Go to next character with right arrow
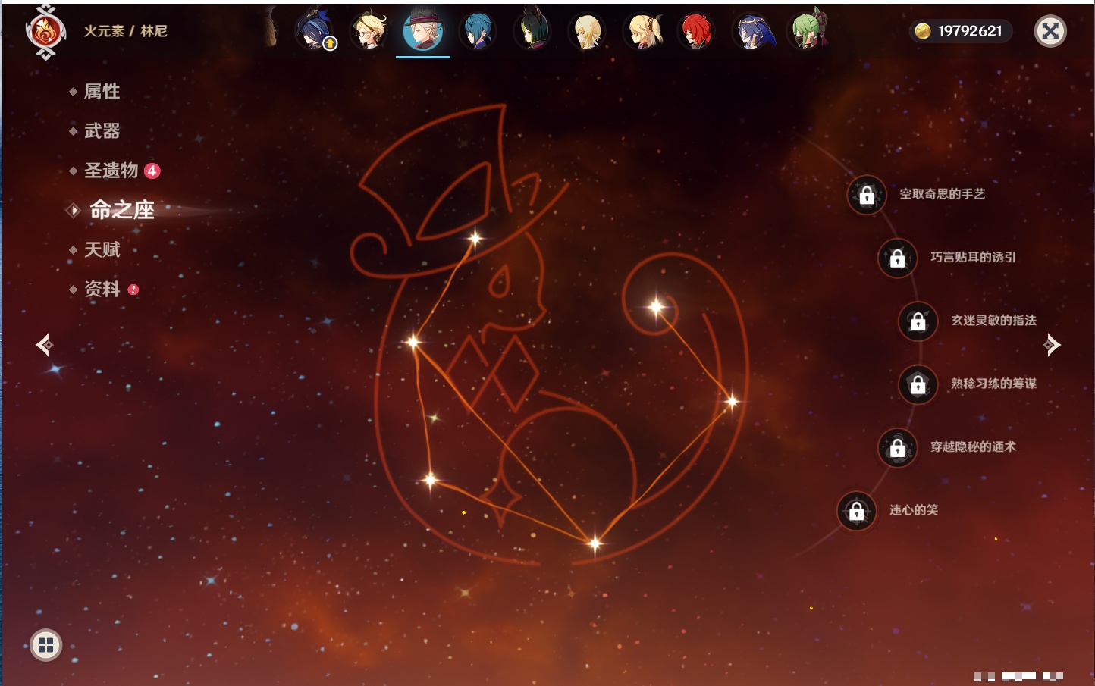This screenshot has width=1095, height=686. coord(1052,345)
